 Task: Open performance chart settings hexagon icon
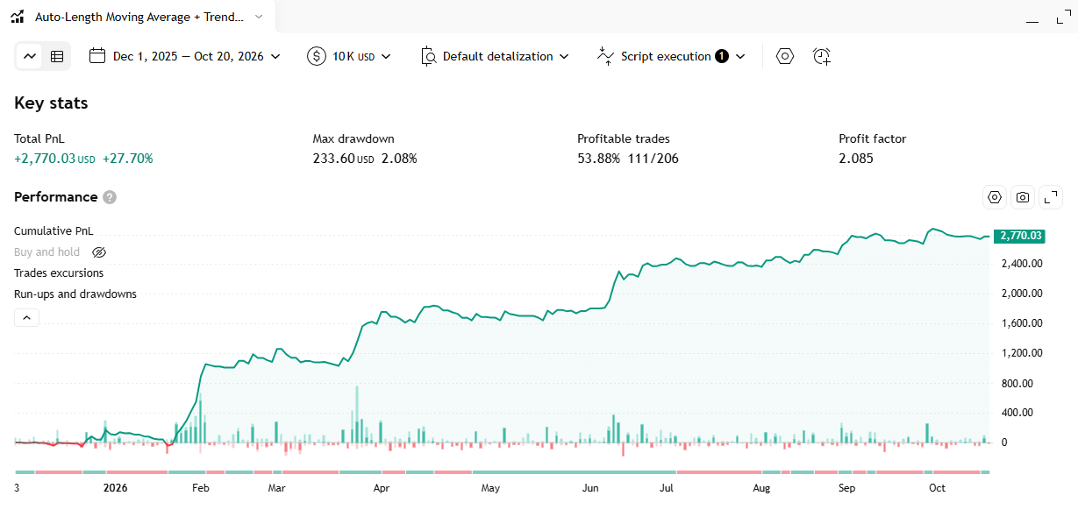[995, 197]
